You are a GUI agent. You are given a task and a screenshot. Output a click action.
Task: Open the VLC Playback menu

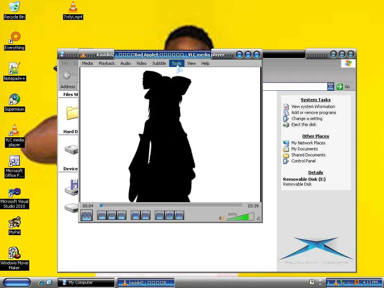click(x=106, y=63)
